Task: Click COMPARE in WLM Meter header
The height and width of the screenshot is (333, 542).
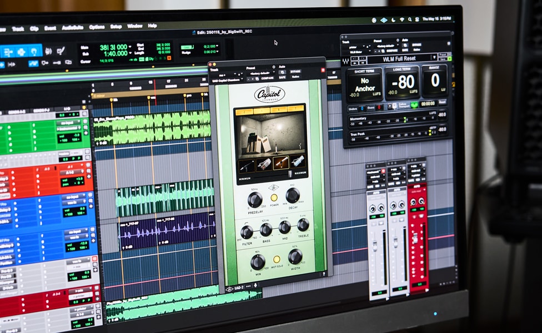Action: click(392, 51)
